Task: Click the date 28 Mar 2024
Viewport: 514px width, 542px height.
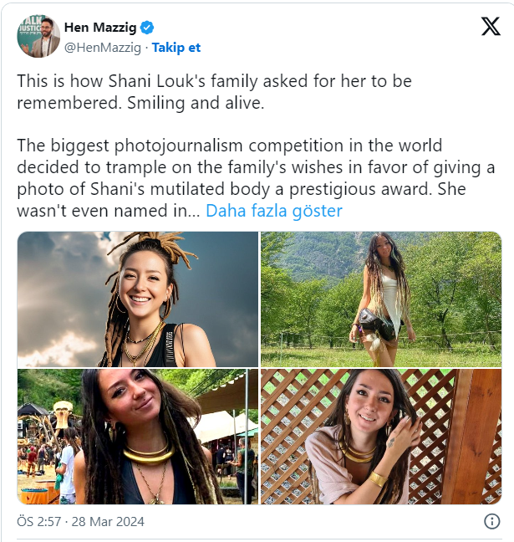Action: (110, 521)
